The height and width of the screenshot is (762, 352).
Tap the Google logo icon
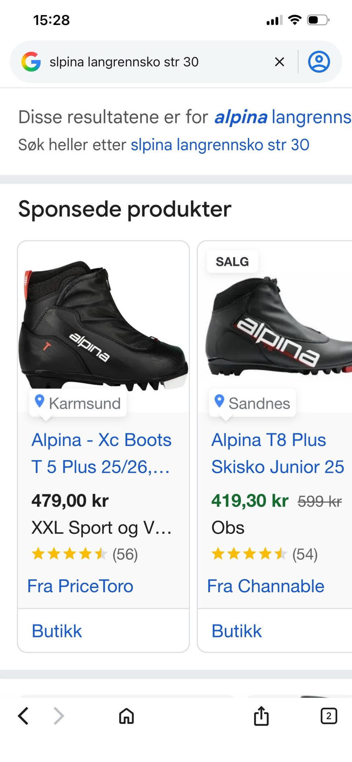click(x=31, y=62)
